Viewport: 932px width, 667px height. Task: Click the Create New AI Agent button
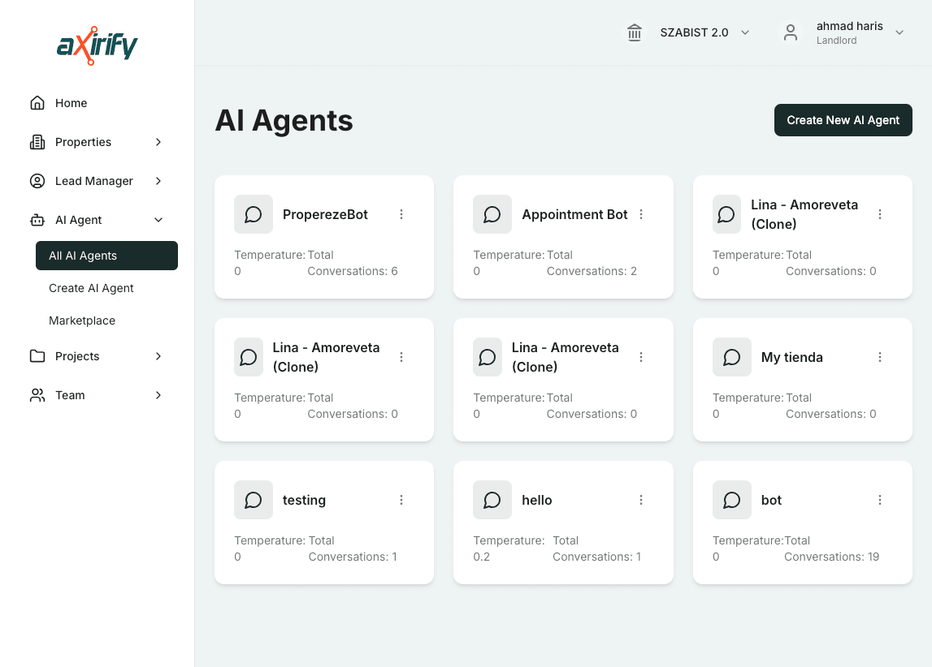(843, 120)
